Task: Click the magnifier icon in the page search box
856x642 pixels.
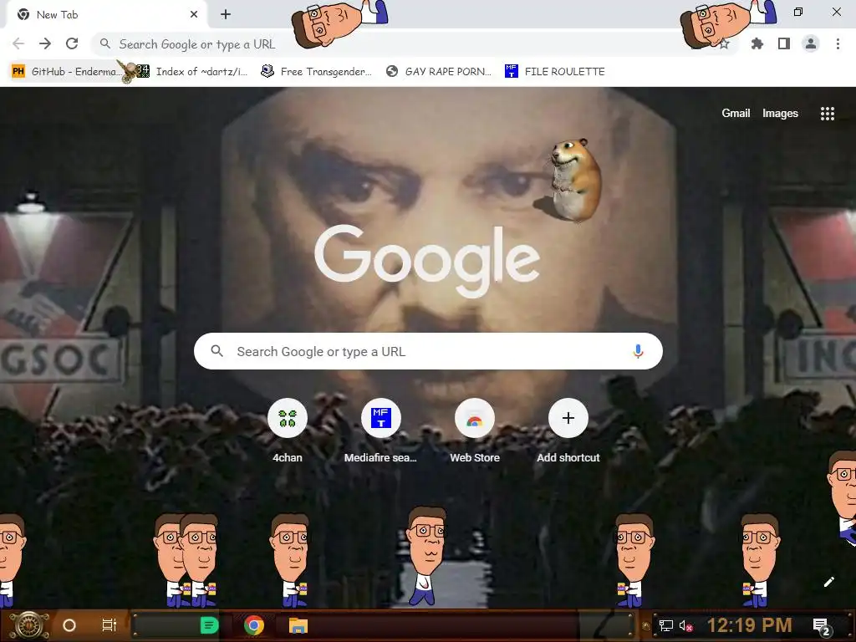Action: tap(217, 351)
